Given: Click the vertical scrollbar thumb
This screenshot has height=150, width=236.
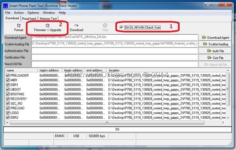Looking at the screenshot, I should pos(228,89).
